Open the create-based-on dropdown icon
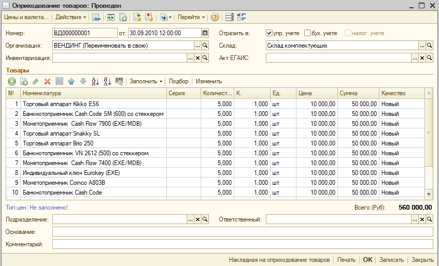Viewport: 439px width, 266px height. coord(166,17)
